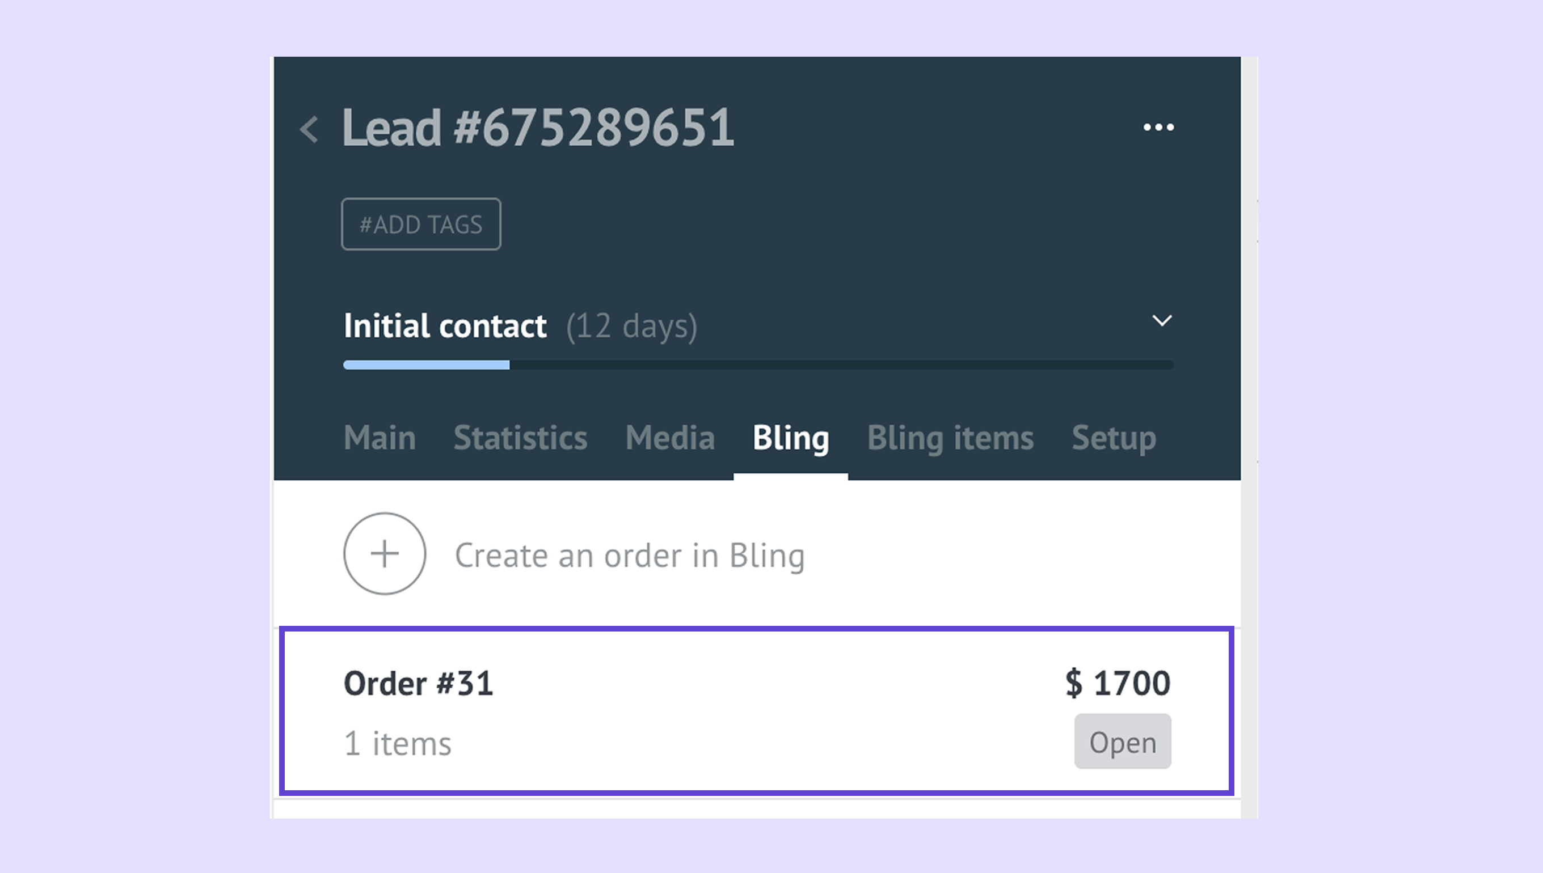The width and height of the screenshot is (1543, 873).
Task: Click the pipeline stage progress bar
Action: pyautogui.click(x=758, y=365)
